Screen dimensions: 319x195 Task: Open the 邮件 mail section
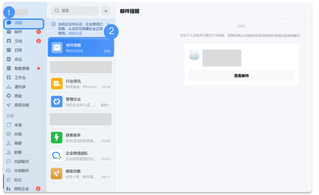point(20,32)
